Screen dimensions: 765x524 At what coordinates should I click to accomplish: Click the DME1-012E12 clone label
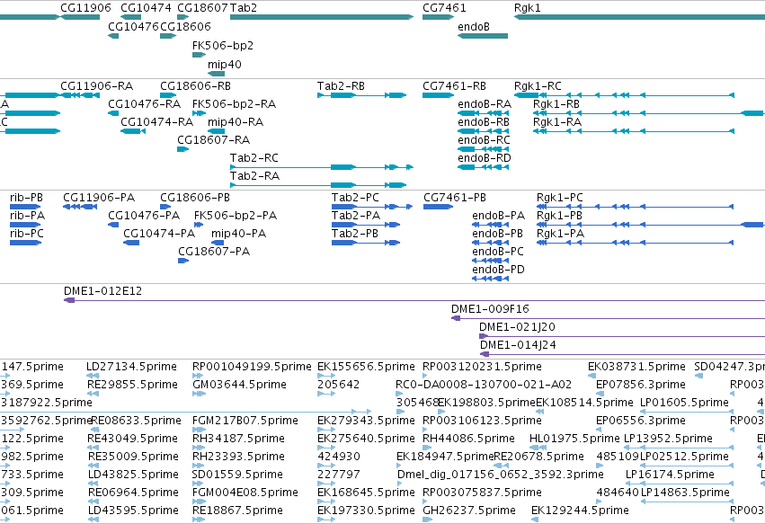[103, 291]
